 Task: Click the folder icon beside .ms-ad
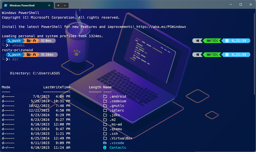[105, 124]
